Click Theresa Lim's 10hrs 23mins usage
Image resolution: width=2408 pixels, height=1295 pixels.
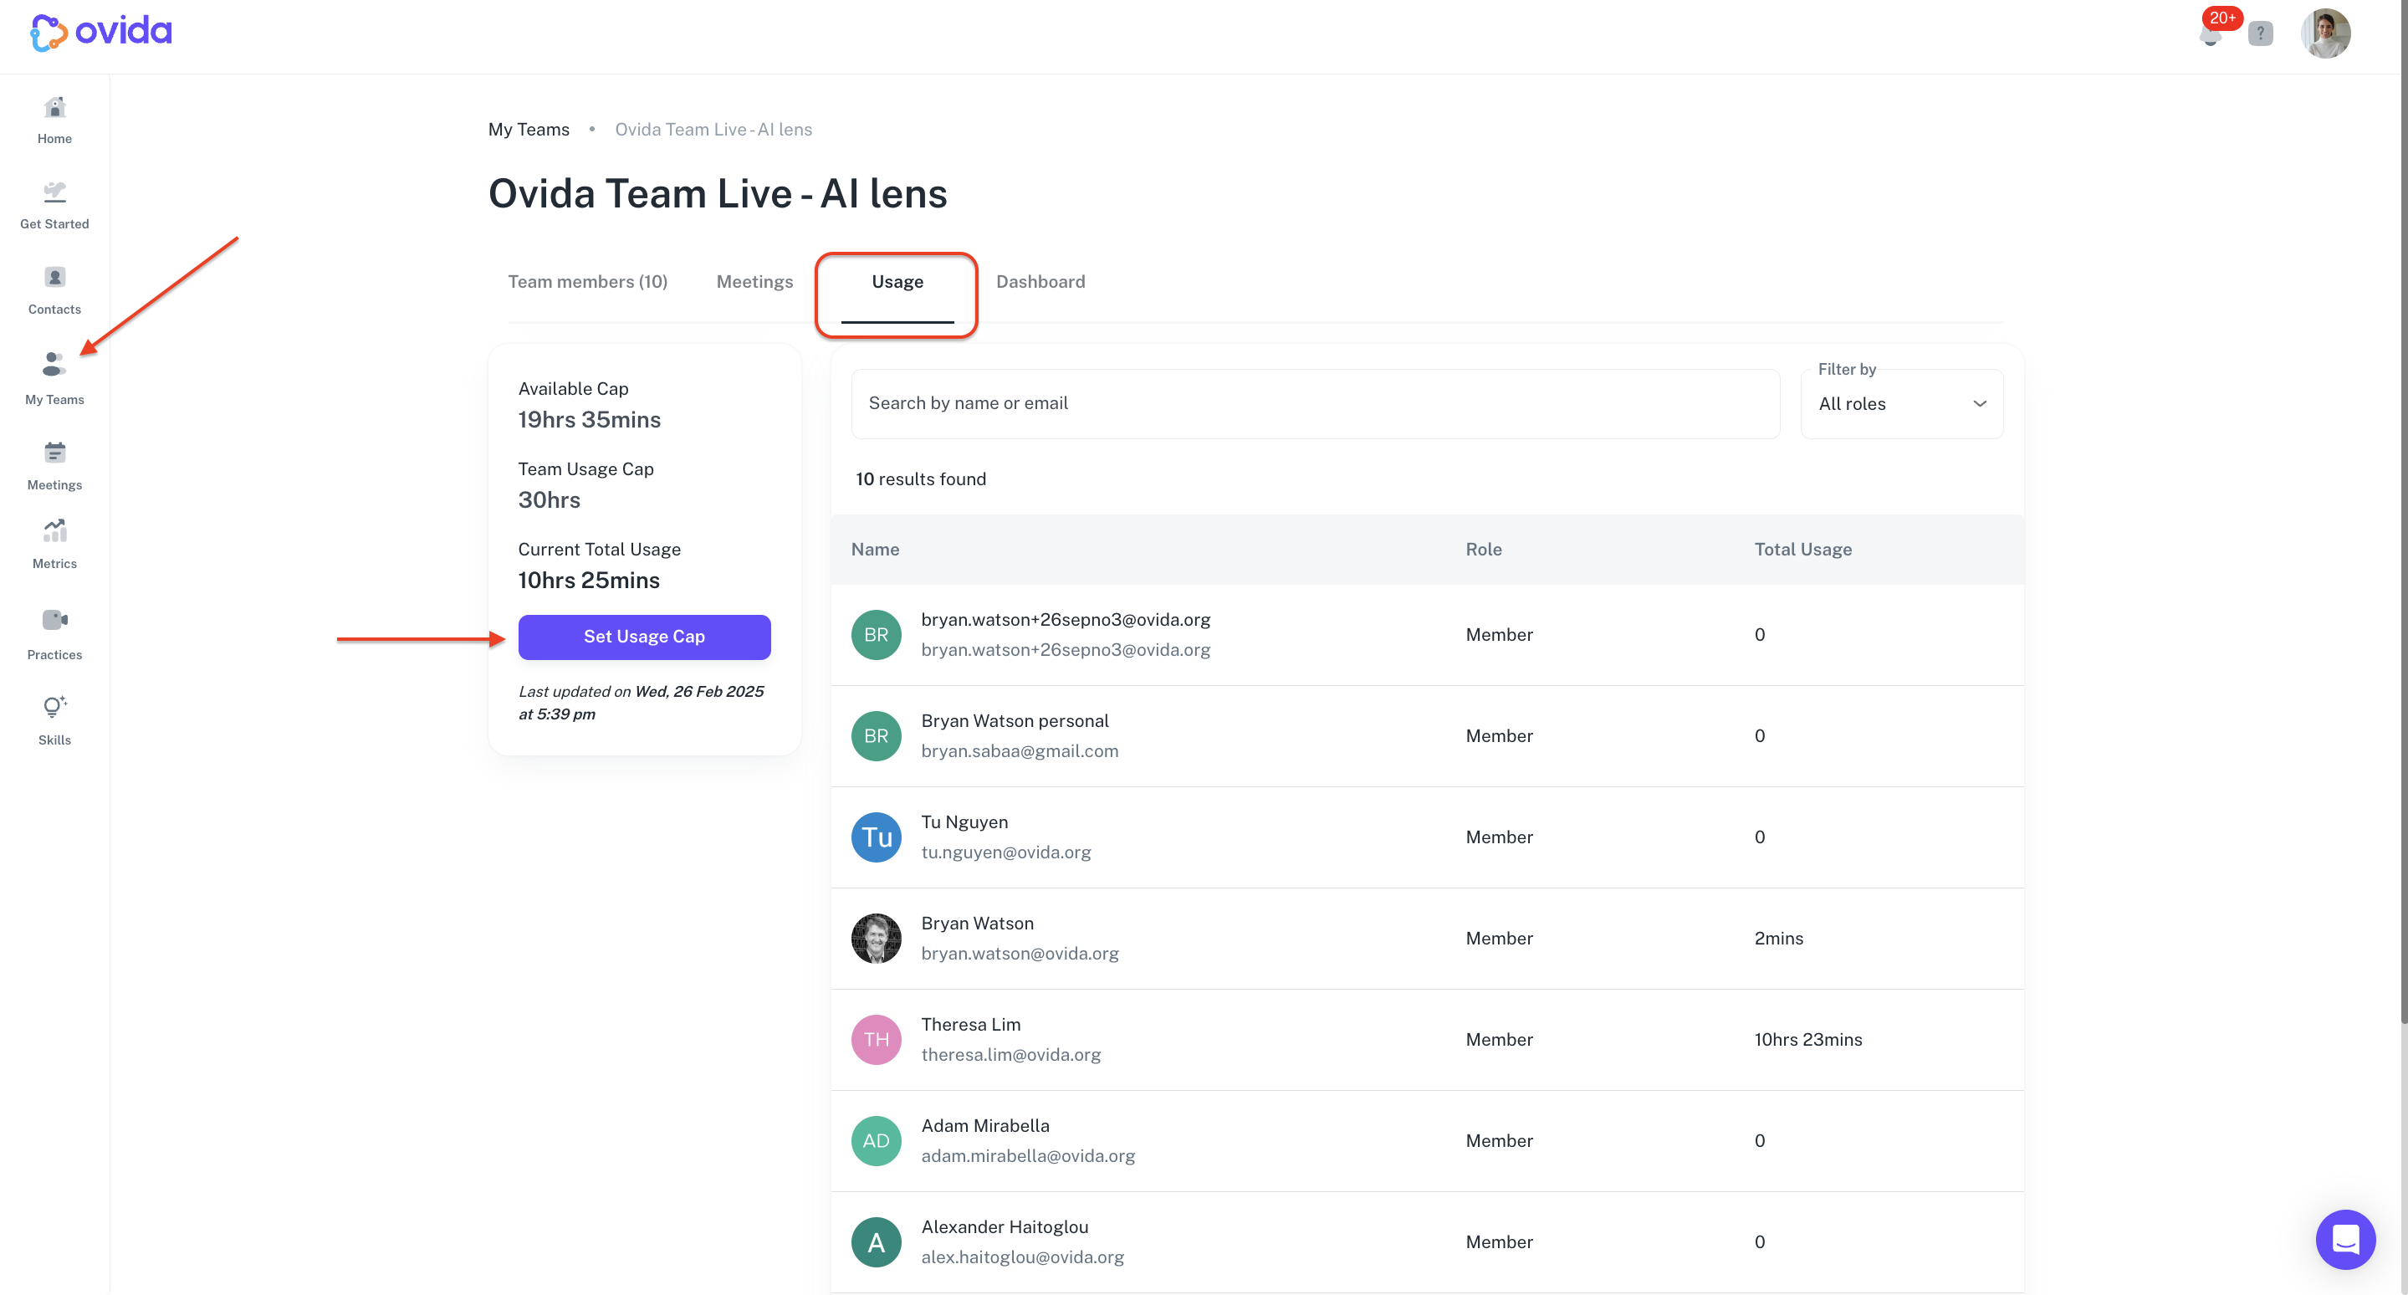click(1807, 1039)
